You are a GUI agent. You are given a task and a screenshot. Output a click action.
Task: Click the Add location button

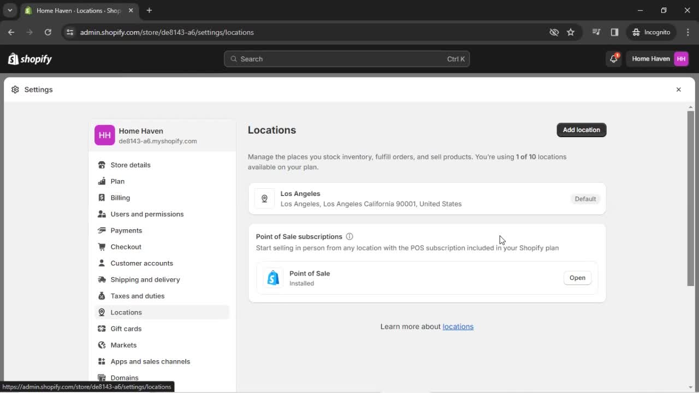(582, 130)
